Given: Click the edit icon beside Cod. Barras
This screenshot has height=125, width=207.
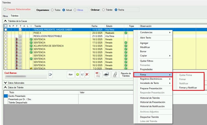Looking at the screenshot, I should (51, 75).
